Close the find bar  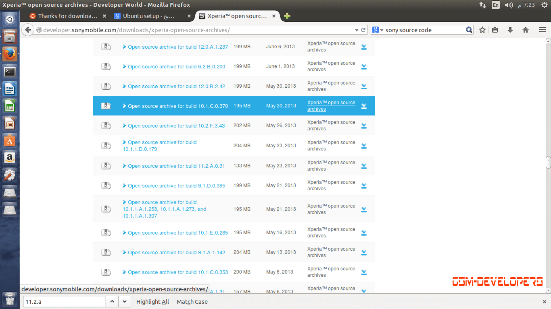(545, 301)
